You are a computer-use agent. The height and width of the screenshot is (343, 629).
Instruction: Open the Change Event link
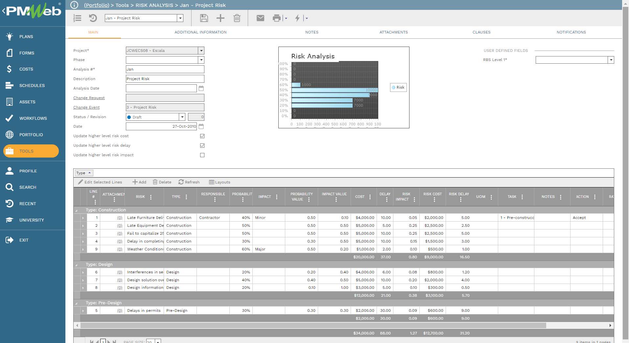[86, 107]
